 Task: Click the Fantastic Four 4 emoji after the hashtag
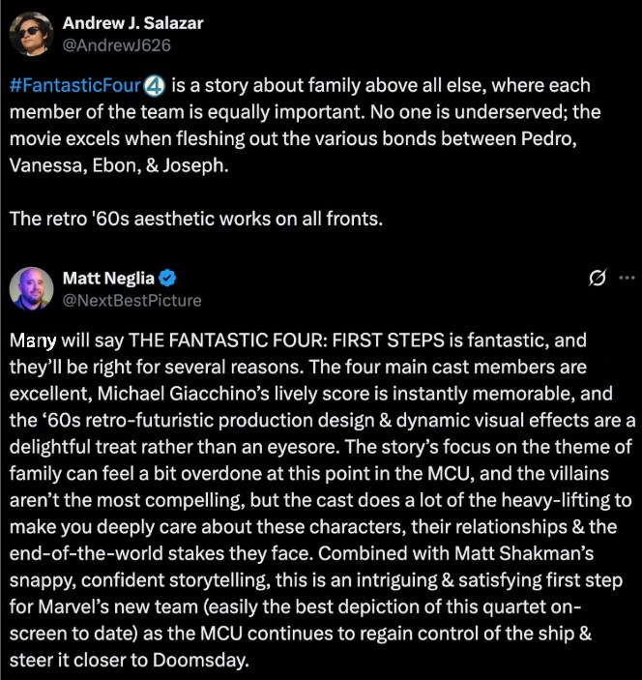154,85
